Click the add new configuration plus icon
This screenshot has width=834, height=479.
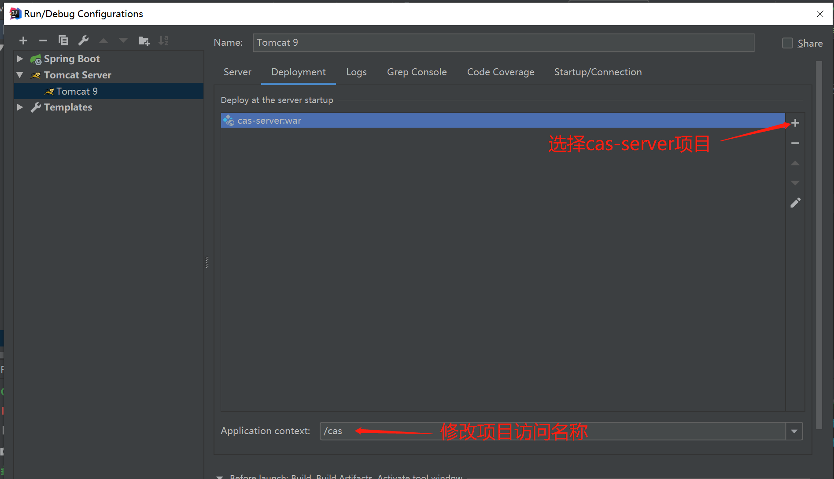(23, 41)
